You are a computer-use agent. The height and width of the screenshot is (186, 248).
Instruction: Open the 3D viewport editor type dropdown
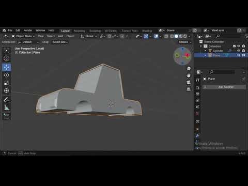[x=6, y=36]
